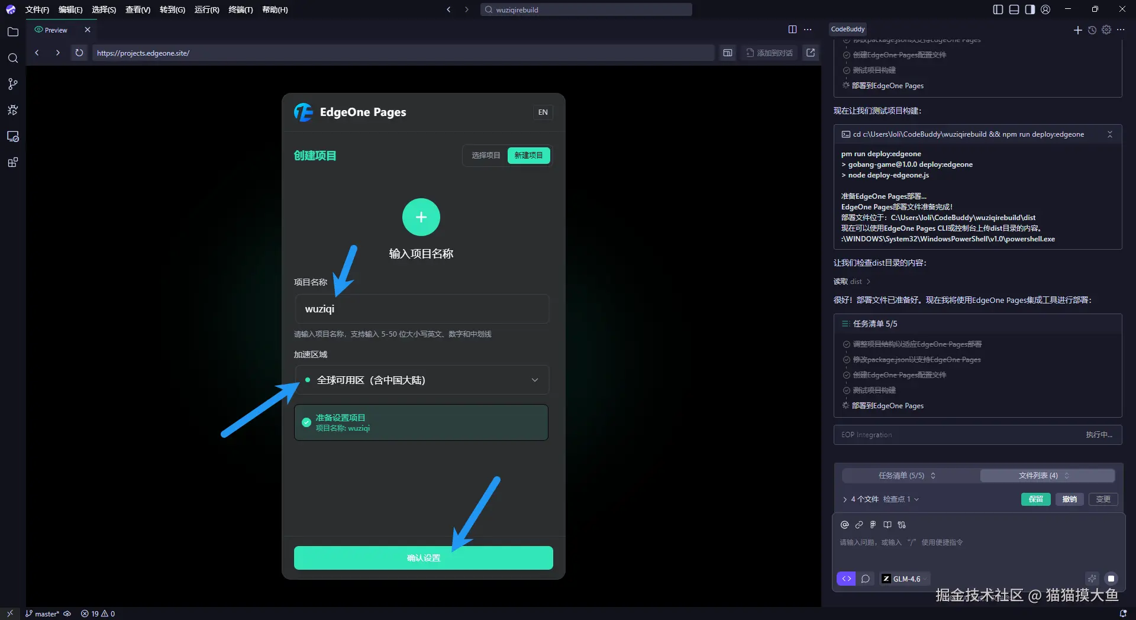Image resolution: width=1136 pixels, height=620 pixels.
Task: Click the @ mention icon in chat input
Action: 844,525
